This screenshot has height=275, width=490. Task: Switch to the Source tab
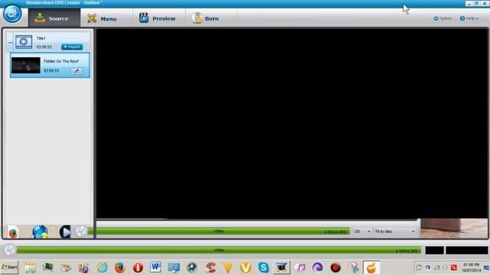(x=54, y=18)
